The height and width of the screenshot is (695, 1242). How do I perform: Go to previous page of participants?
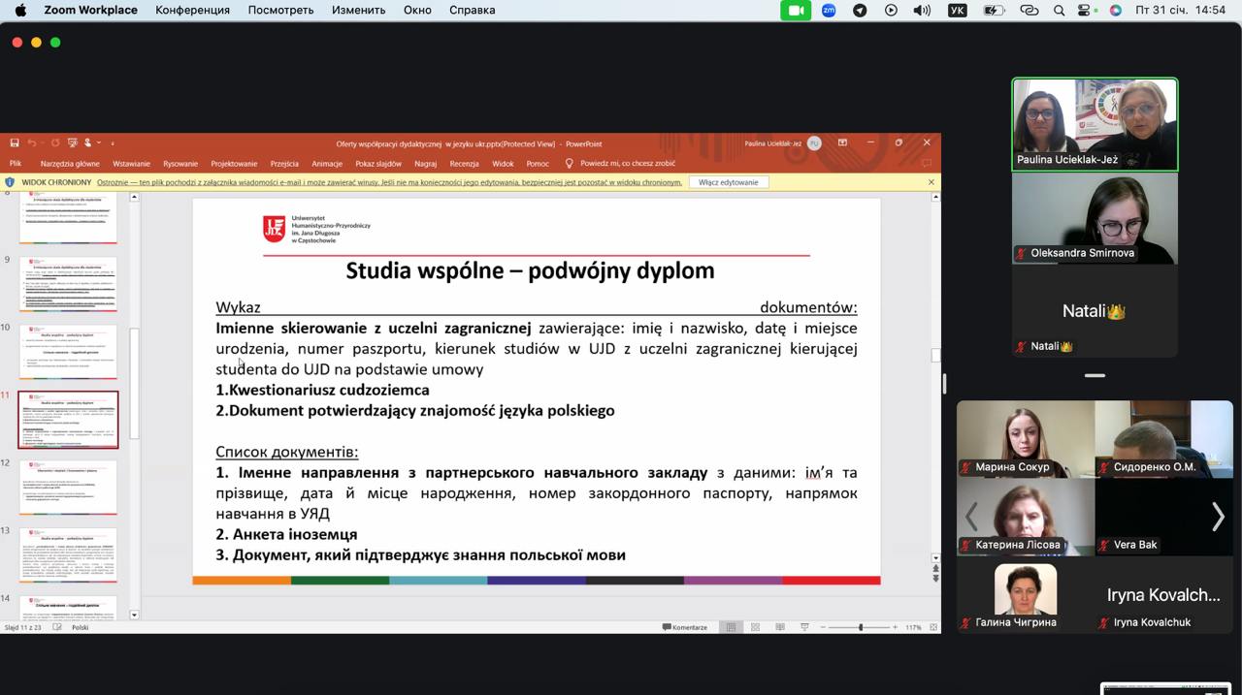pos(971,517)
